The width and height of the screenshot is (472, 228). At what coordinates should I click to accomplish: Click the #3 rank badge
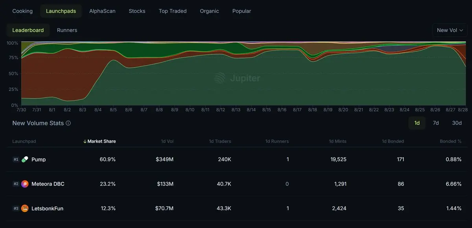[16, 208]
